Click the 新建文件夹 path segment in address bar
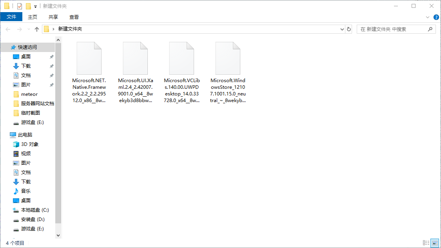The image size is (441, 248). (70, 29)
